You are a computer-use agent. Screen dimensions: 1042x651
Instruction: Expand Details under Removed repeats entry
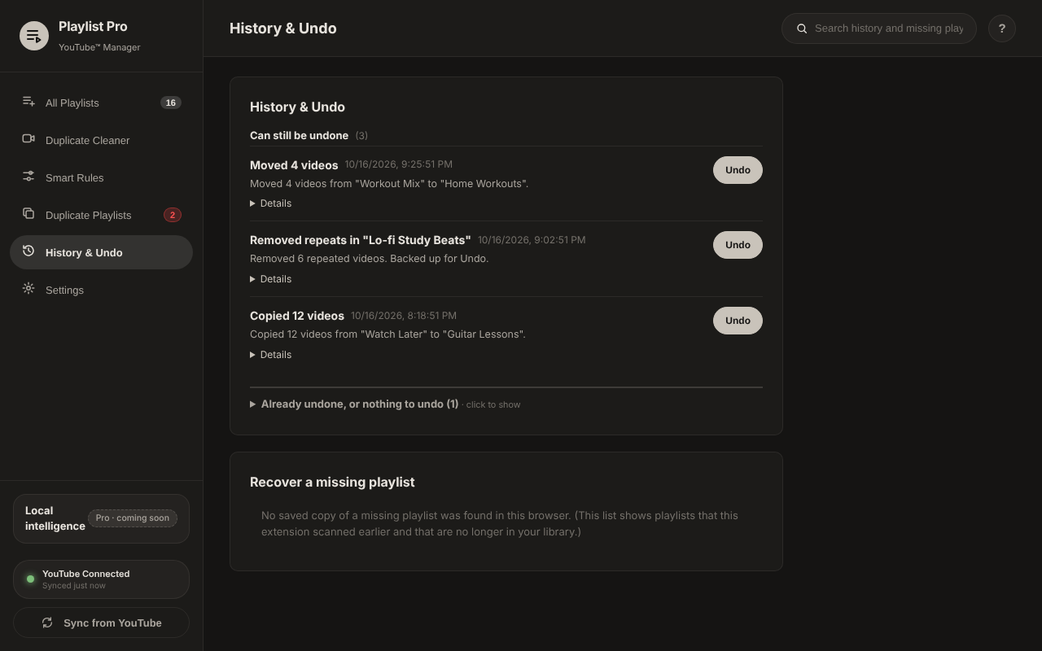point(270,279)
